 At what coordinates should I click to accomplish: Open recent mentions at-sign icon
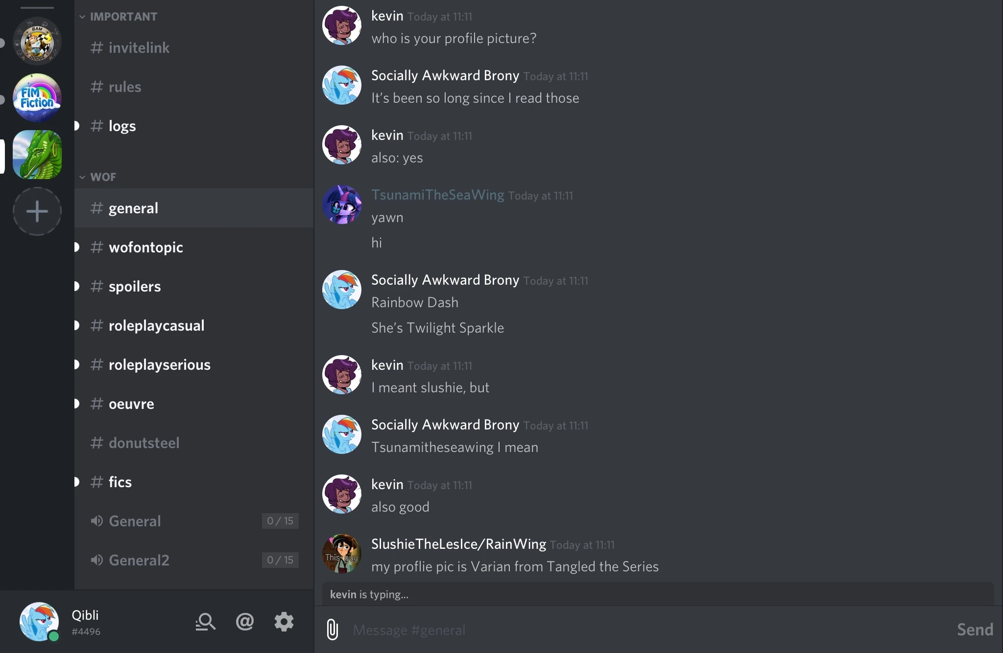pyautogui.click(x=245, y=622)
